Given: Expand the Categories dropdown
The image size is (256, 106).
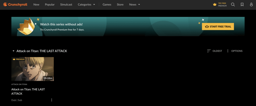Looking at the screenshot, I should (x=86, y=4).
